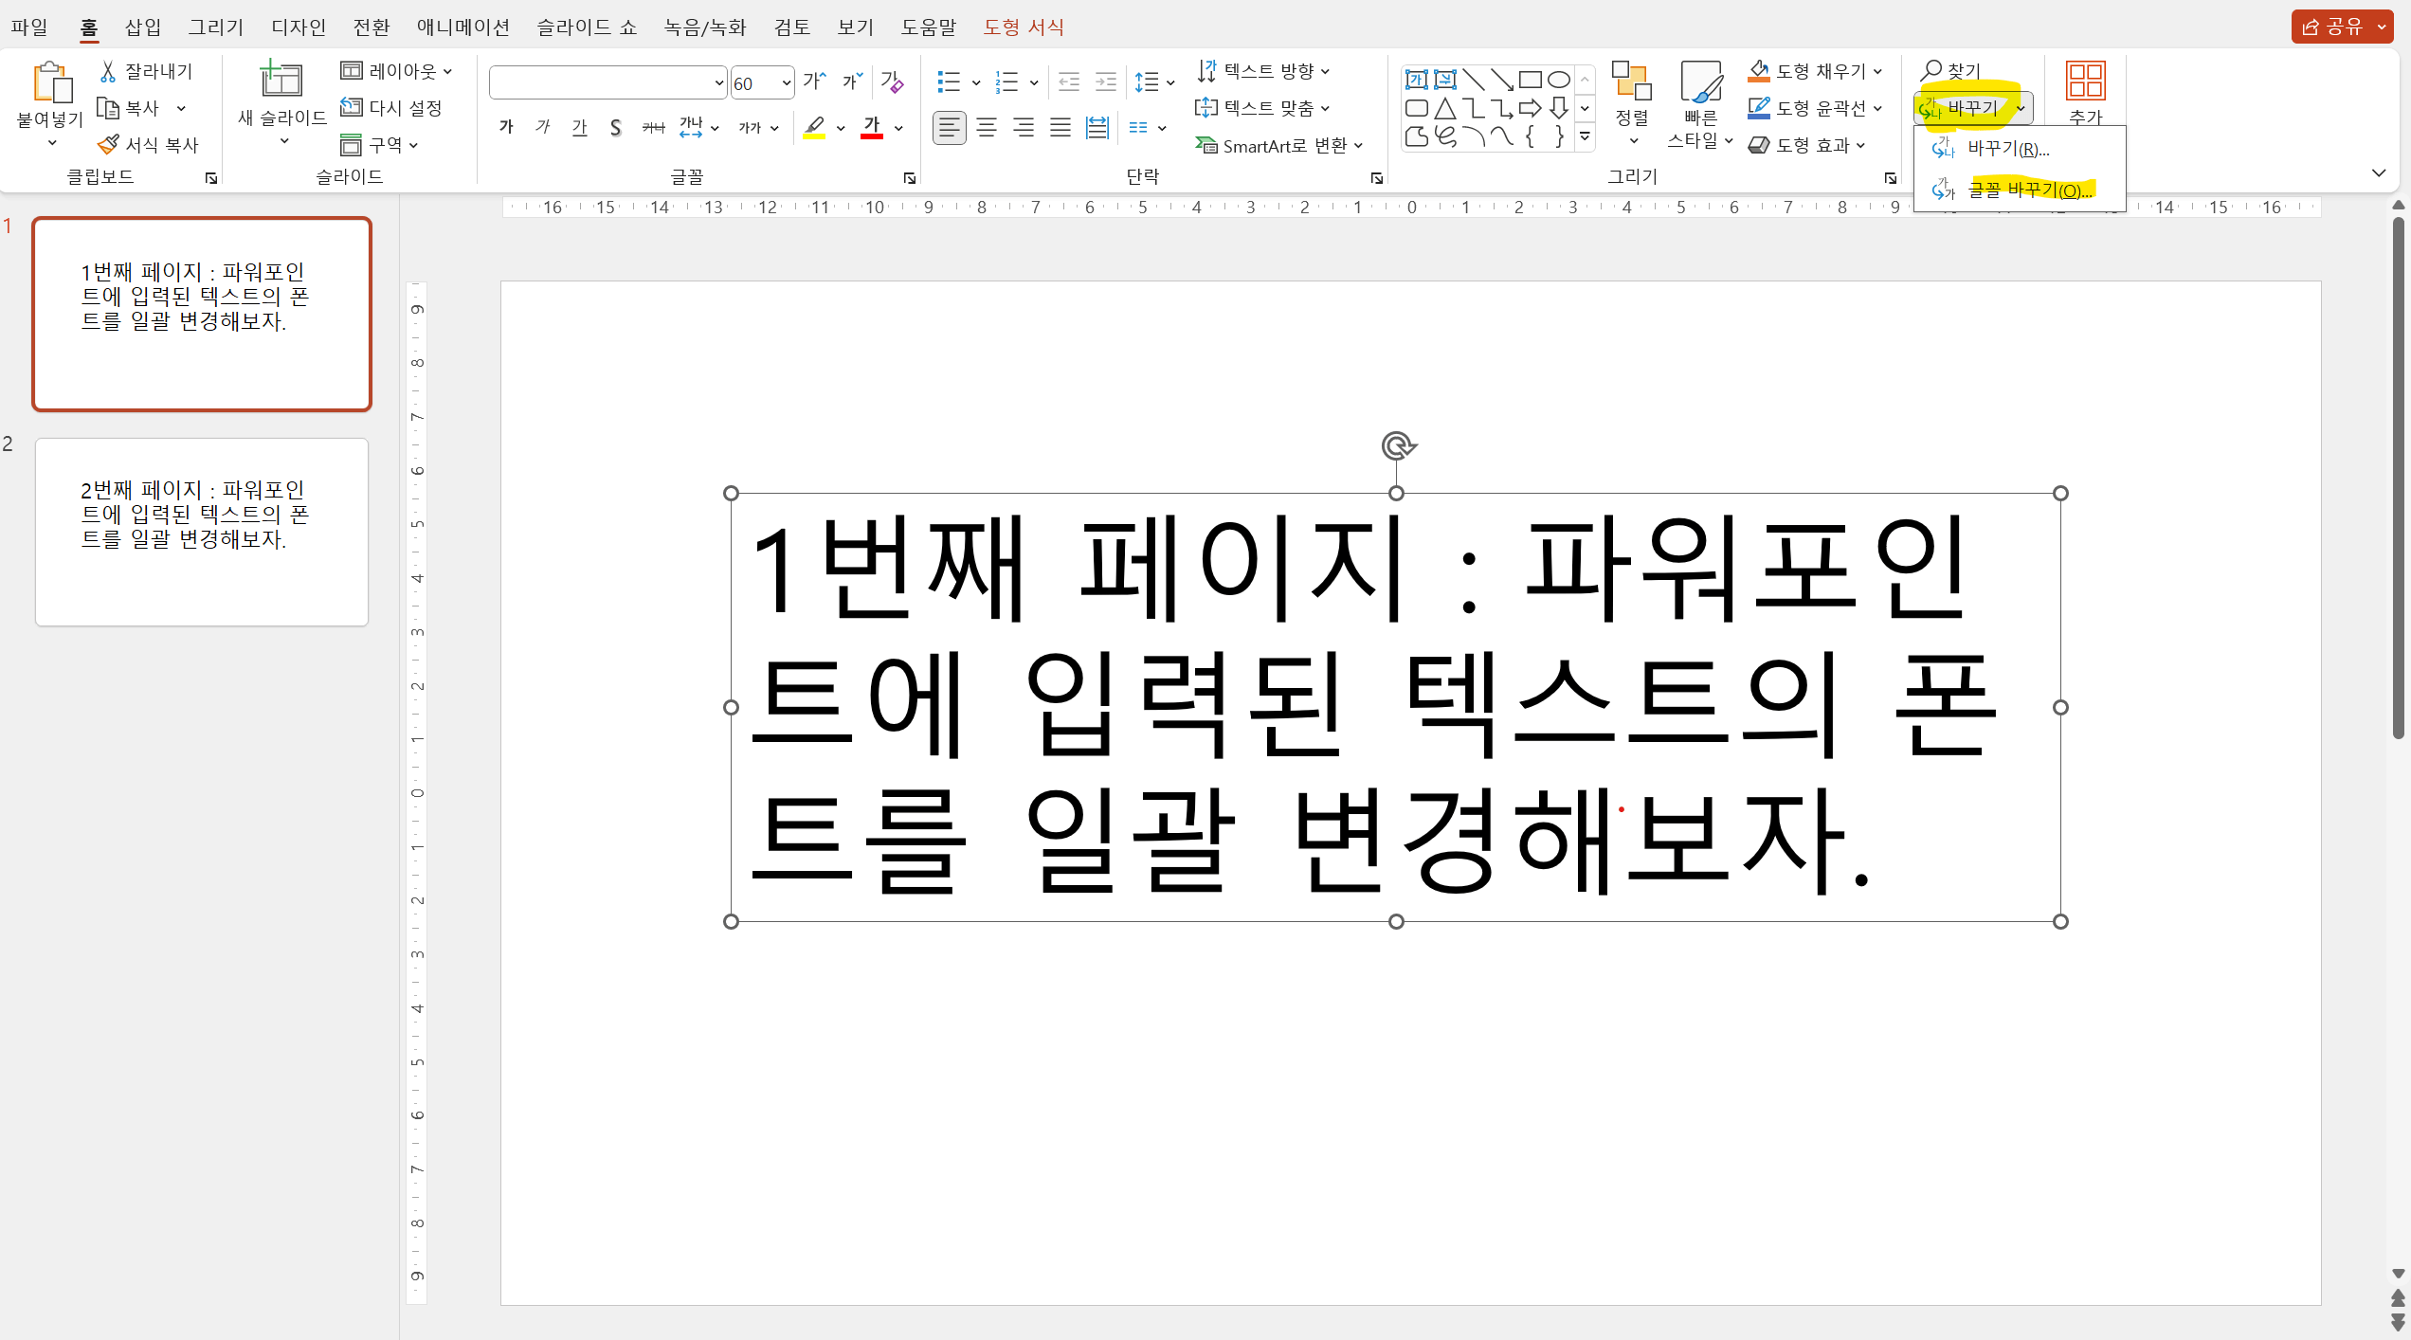The height and width of the screenshot is (1340, 2411).
Task: Open the font size dropdown
Action: pos(785,82)
